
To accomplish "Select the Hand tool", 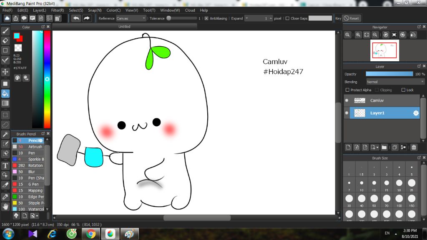I will [5, 207].
